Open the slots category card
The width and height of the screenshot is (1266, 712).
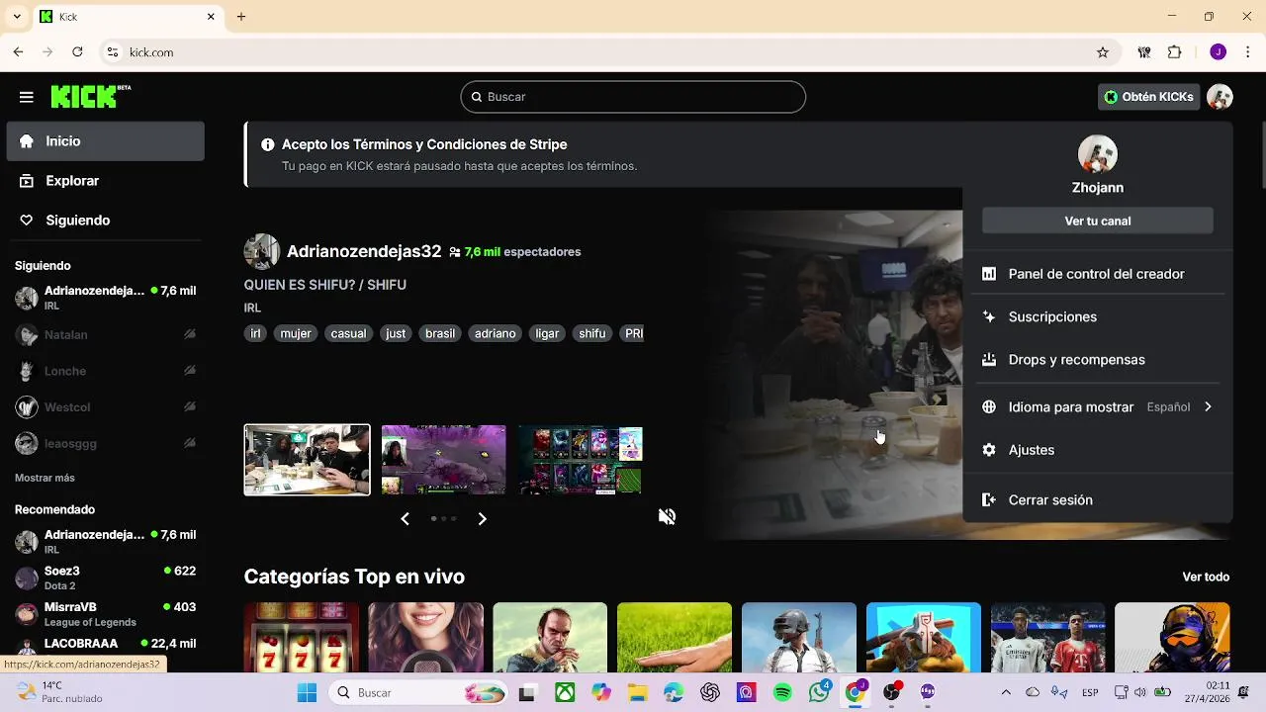click(x=302, y=638)
